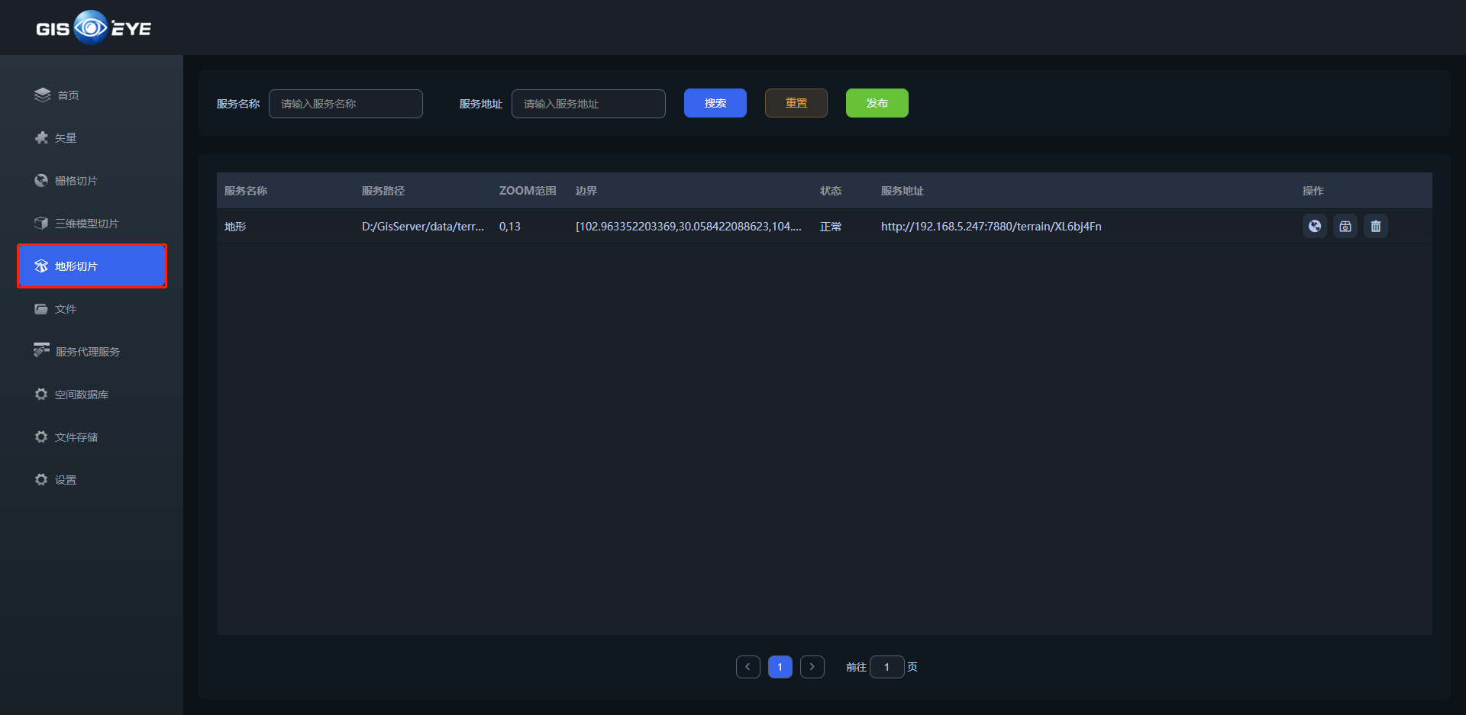Open the 空间数据库 menu item
1466x715 pixels.
[x=92, y=394]
